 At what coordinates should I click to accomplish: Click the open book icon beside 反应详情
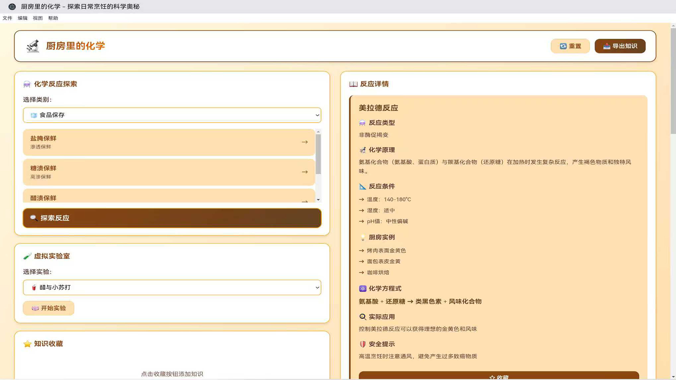[x=353, y=84]
